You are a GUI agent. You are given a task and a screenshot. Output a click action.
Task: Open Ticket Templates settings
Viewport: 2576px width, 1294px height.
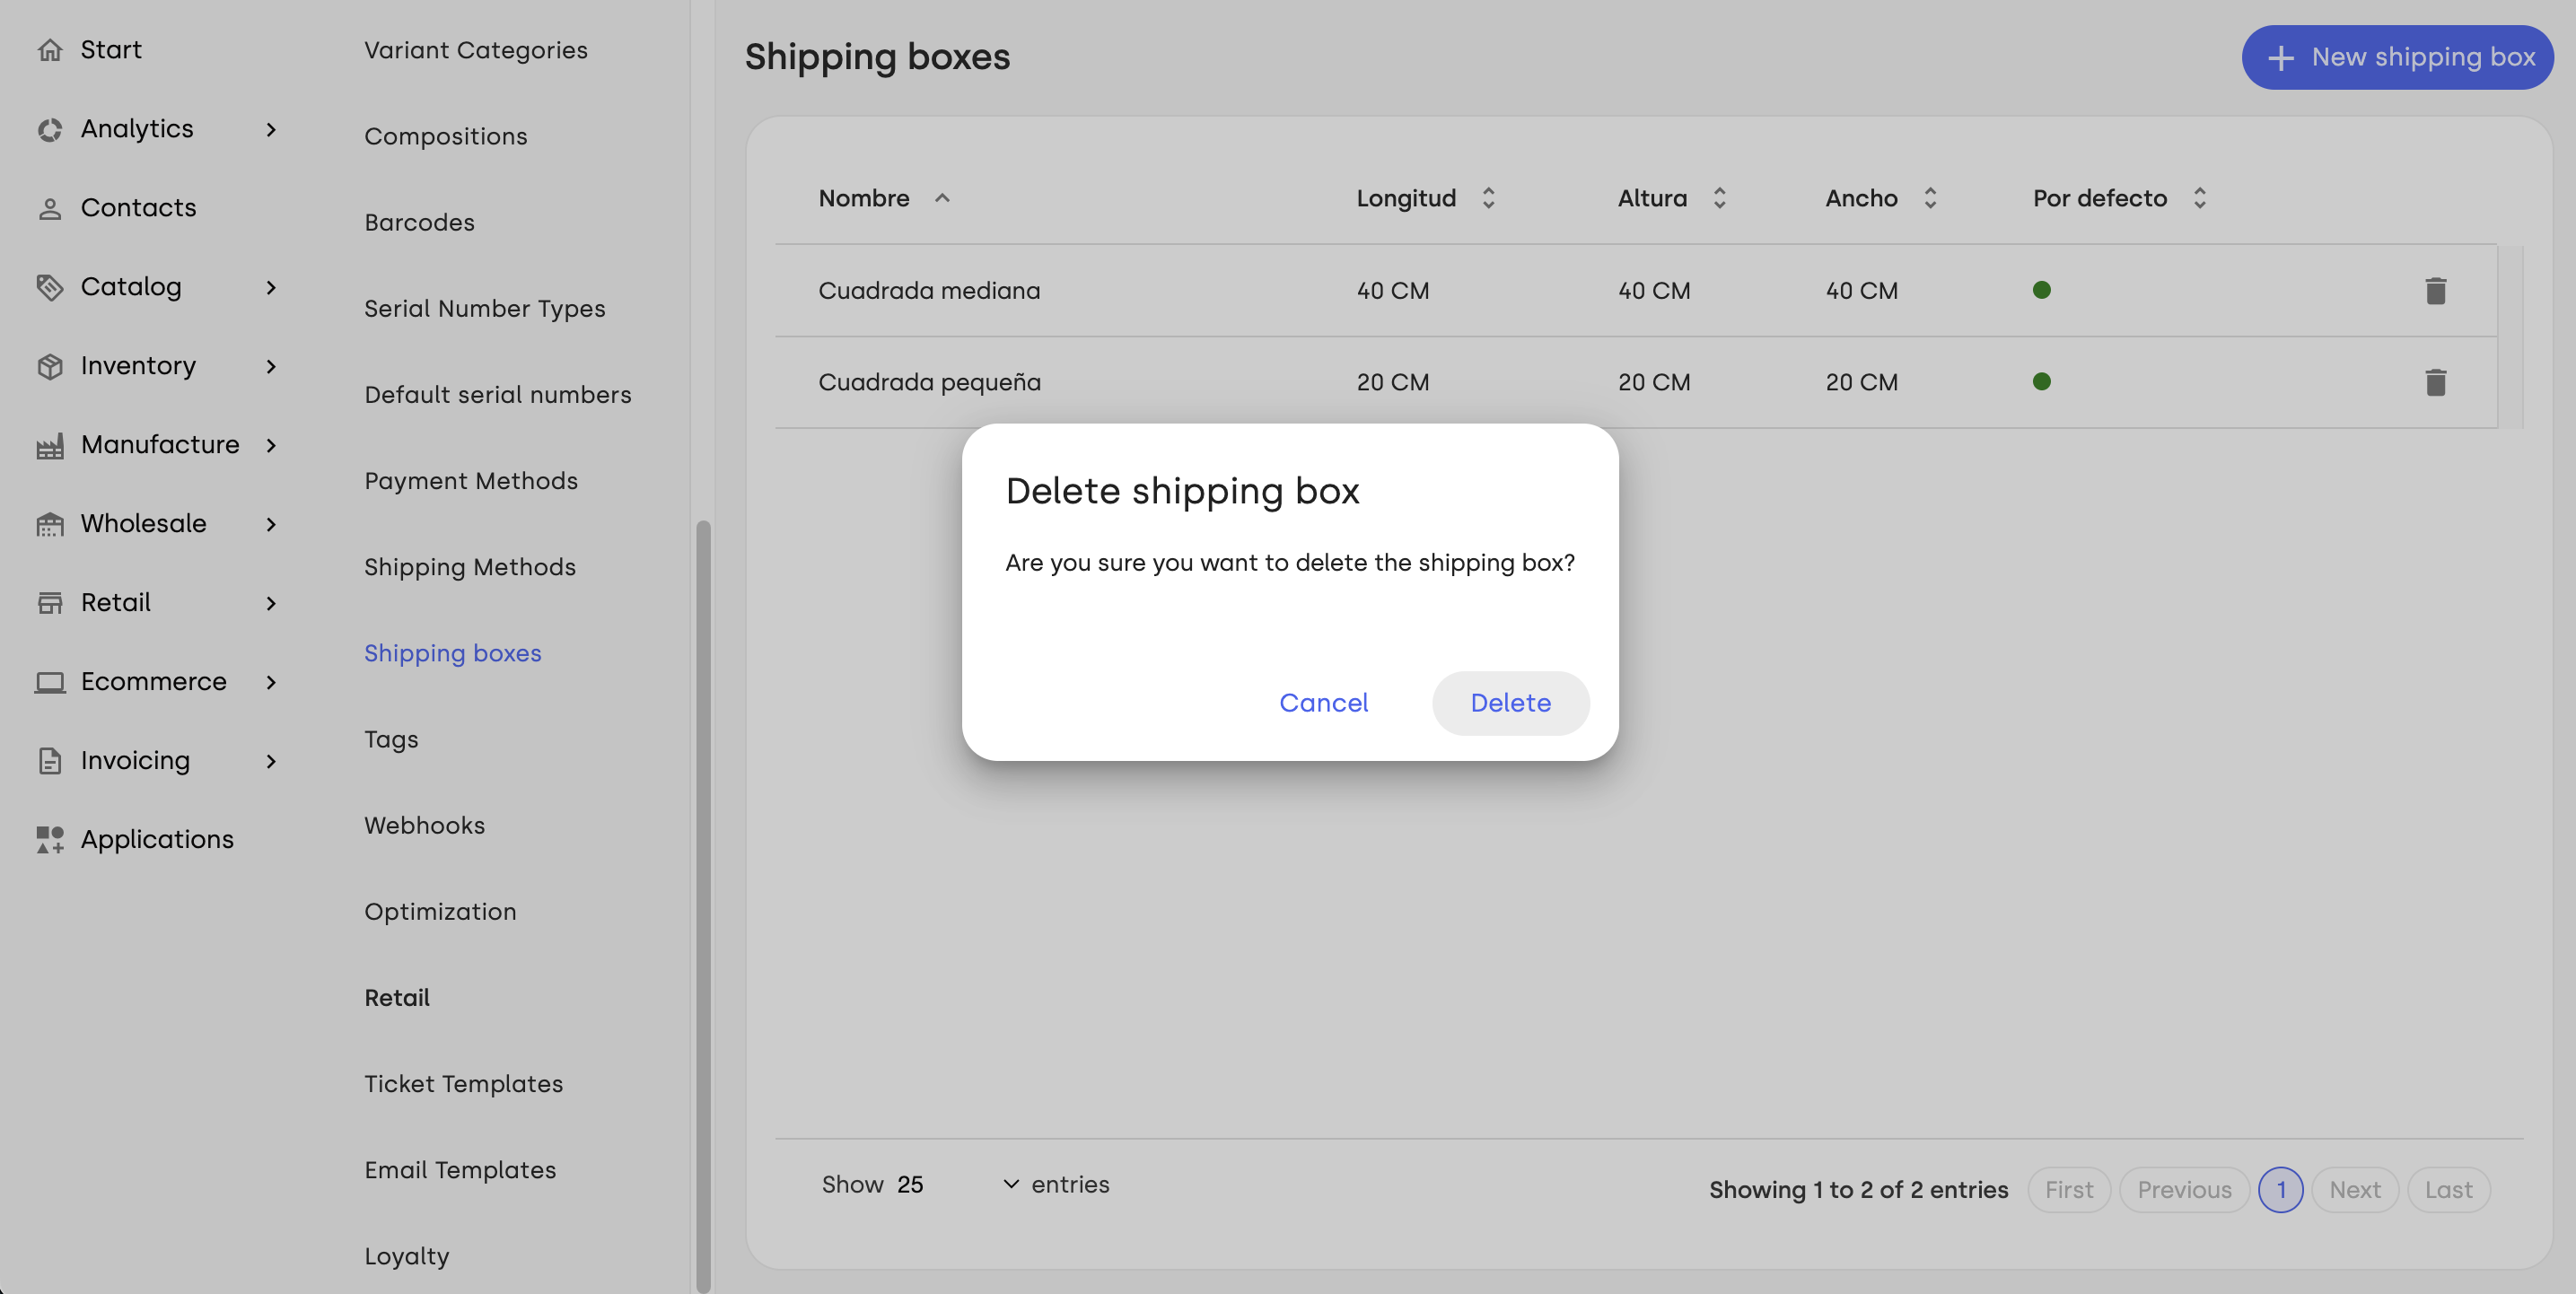click(x=463, y=1083)
